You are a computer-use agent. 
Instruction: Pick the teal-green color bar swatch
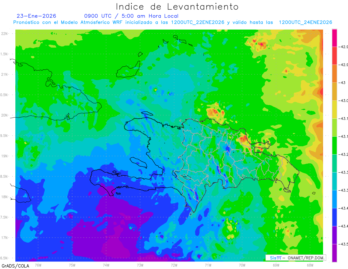[x=334, y=163]
